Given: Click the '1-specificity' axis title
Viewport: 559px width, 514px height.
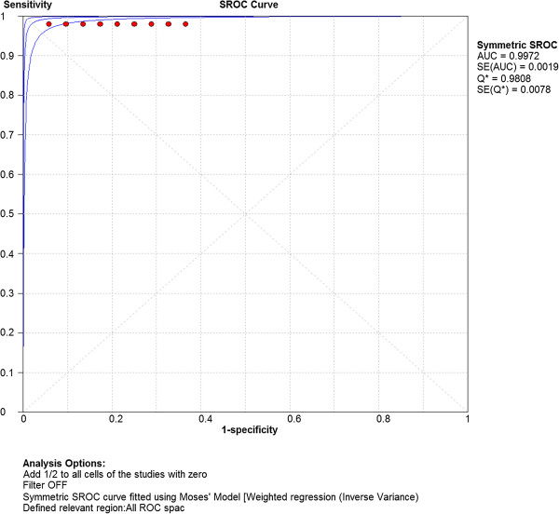Looking at the screenshot, I should pos(250,429).
